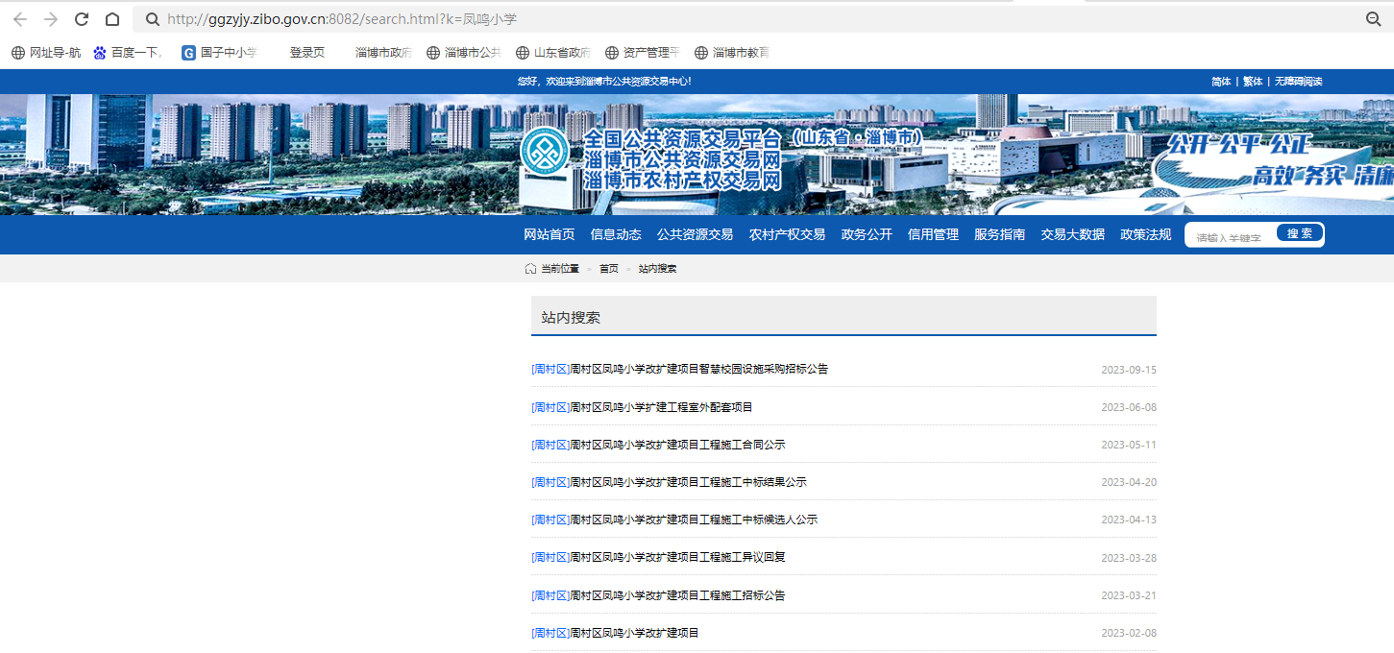Click the browser back arrow
The width and height of the screenshot is (1394, 653).
pyautogui.click(x=19, y=19)
